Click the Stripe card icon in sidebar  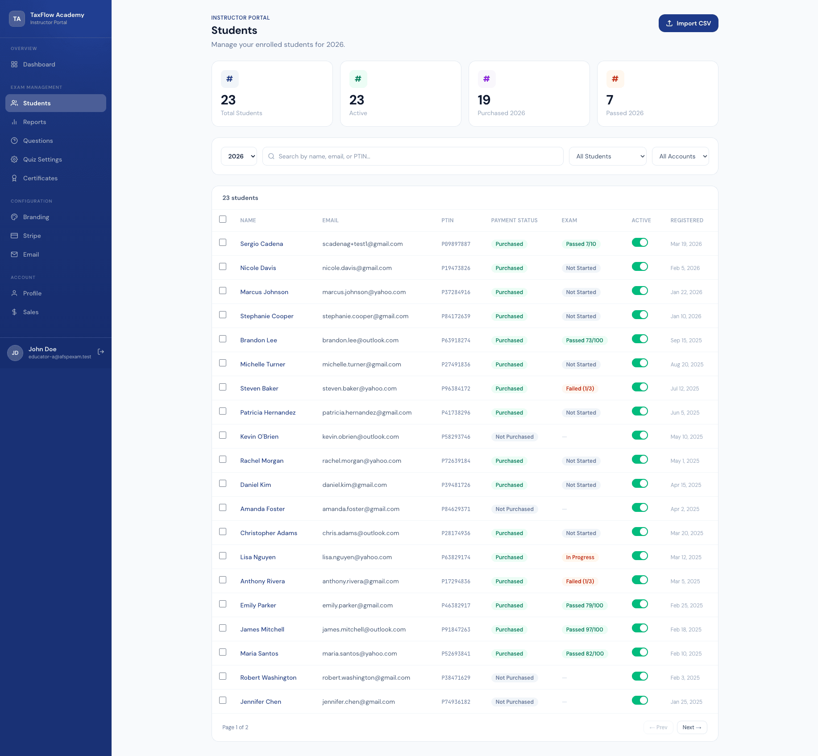[14, 236]
